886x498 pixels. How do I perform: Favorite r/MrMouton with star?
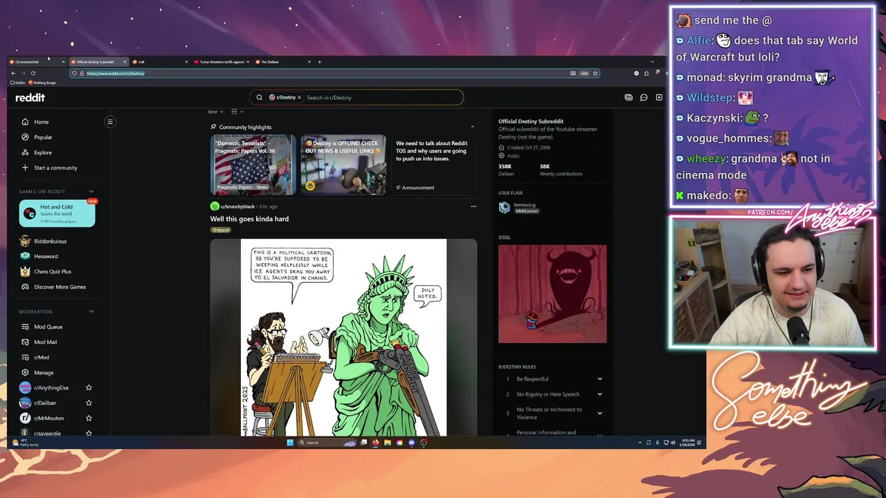coord(89,418)
